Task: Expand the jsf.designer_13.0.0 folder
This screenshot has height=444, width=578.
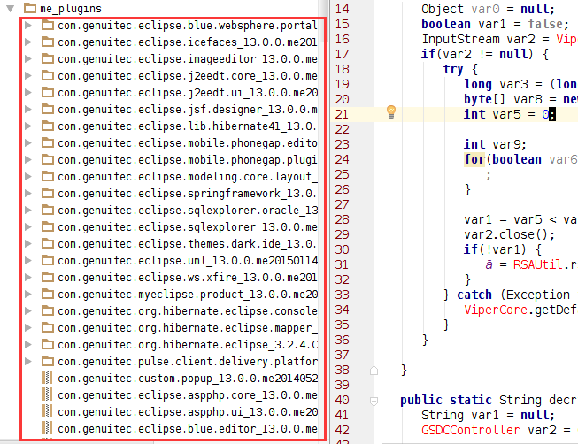Action: point(28,109)
